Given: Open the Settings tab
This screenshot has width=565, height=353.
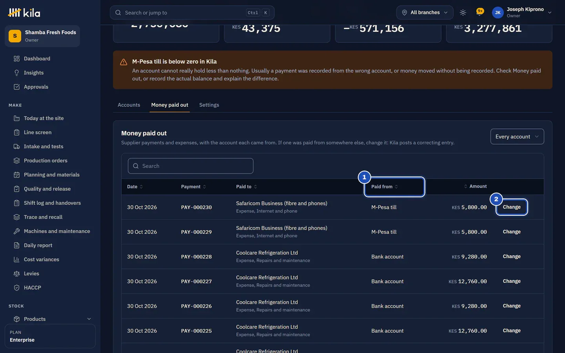Looking at the screenshot, I should (209, 105).
